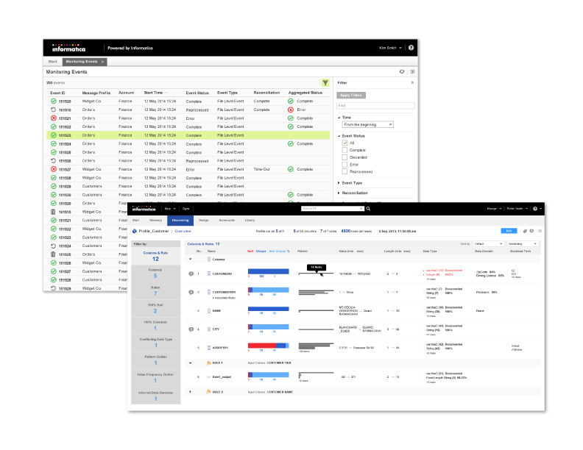Image resolution: width=583 pixels, height=450 pixels.
Task: Collapse the Event Status filter section
Action: point(339,136)
